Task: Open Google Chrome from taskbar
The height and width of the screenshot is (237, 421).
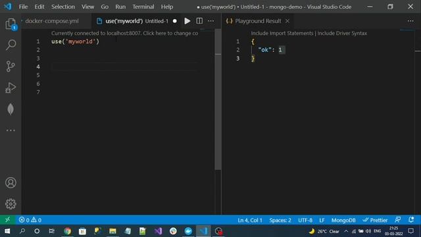Action: [x=67, y=231]
